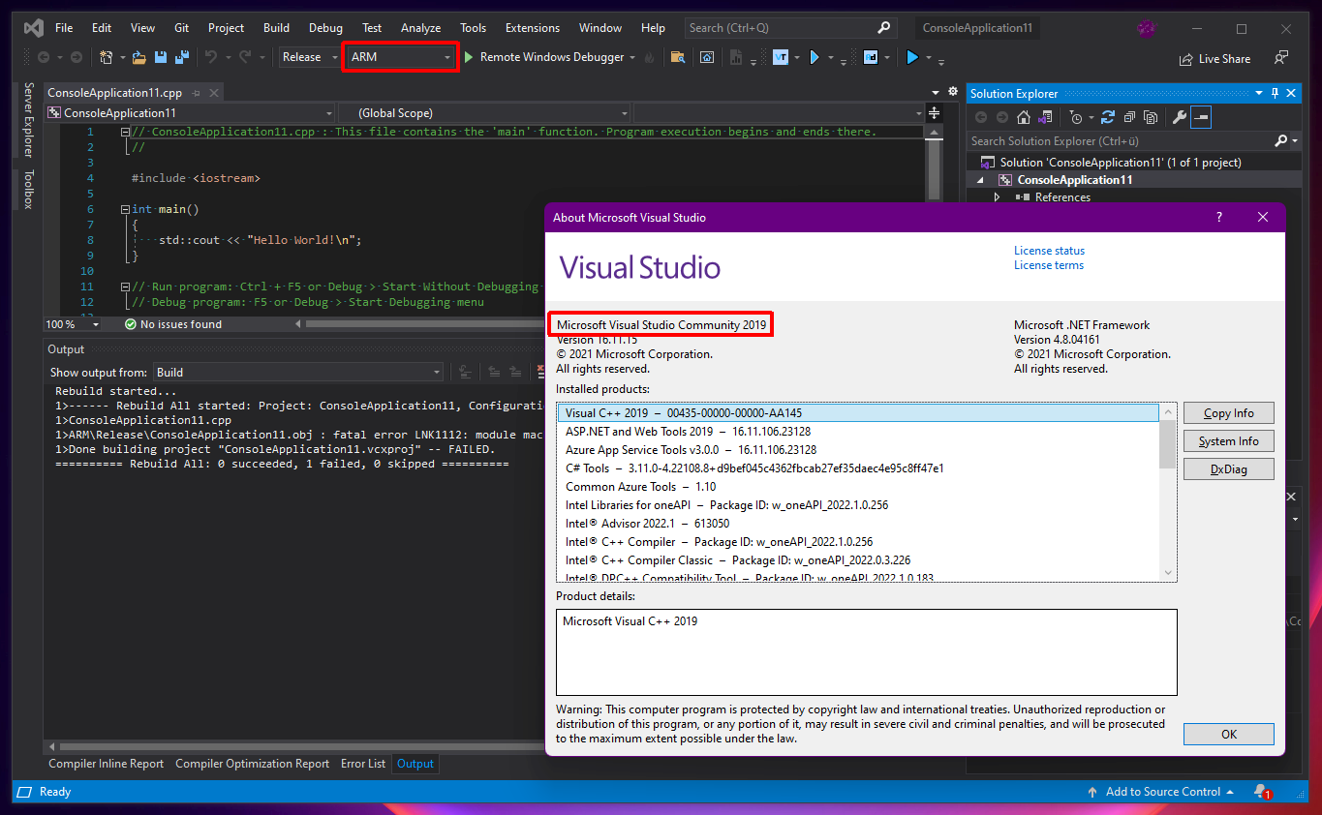1322x815 pixels.
Task: Click the New Project toolbar icon
Action: [x=107, y=57]
